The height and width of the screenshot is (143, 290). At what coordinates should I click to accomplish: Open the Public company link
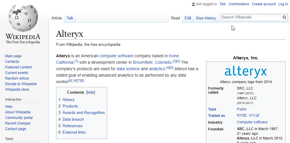[x=242, y=109]
